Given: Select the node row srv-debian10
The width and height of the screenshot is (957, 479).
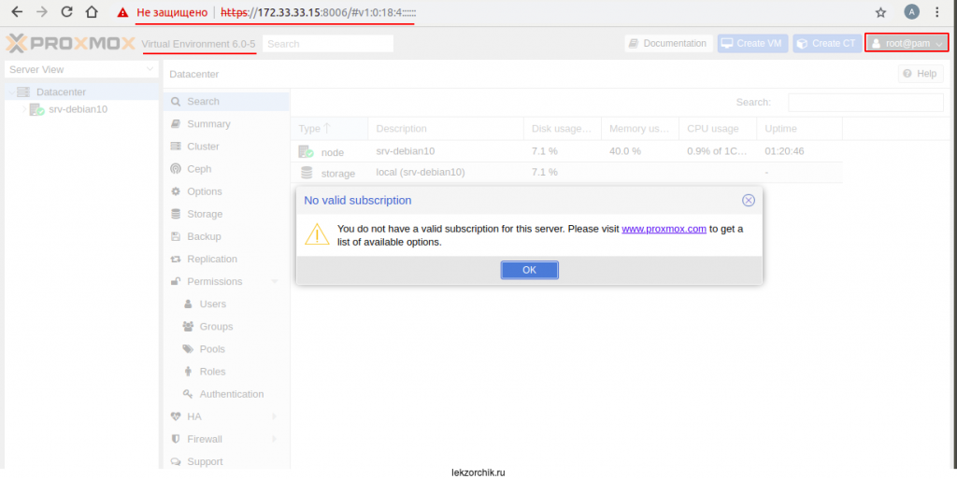Looking at the screenshot, I should click(566, 152).
